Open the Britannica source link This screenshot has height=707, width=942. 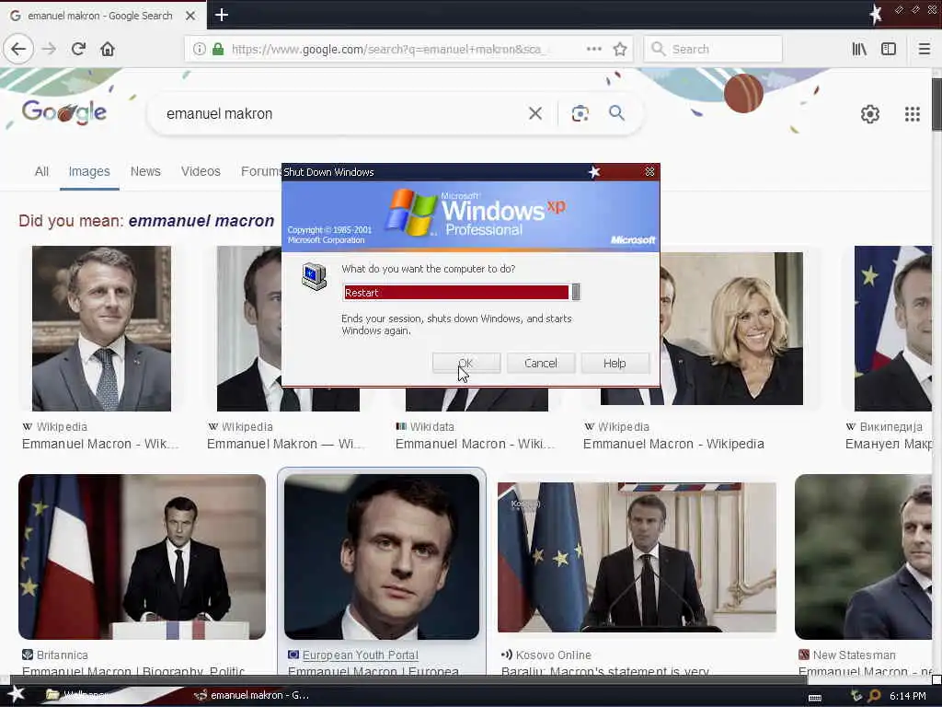click(x=62, y=655)
